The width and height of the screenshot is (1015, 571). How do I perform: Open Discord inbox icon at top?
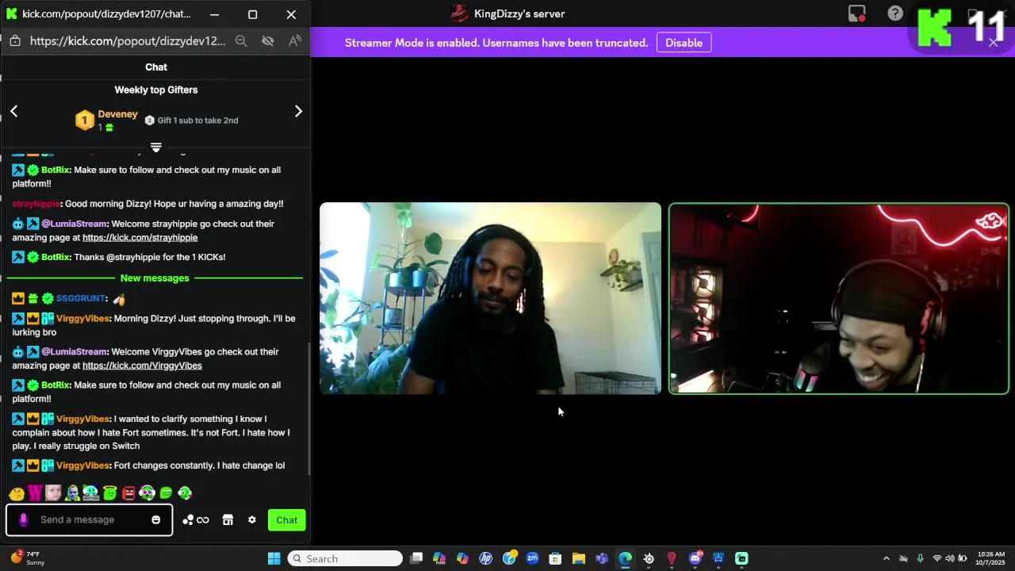(x=856, y=13)
